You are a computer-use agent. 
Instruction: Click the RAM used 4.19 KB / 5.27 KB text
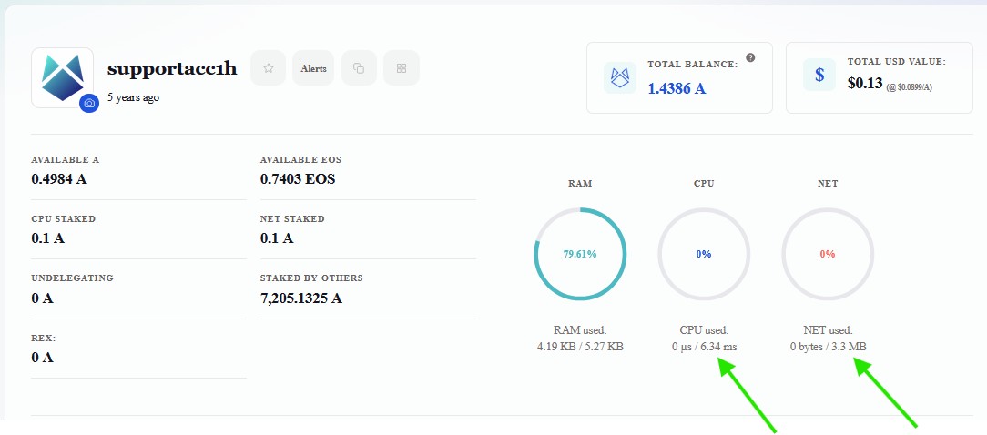pos(580,346)
